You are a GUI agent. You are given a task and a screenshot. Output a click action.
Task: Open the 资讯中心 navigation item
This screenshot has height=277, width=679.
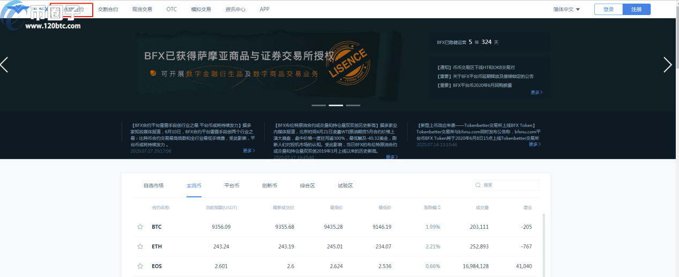[x=235, y=10]
